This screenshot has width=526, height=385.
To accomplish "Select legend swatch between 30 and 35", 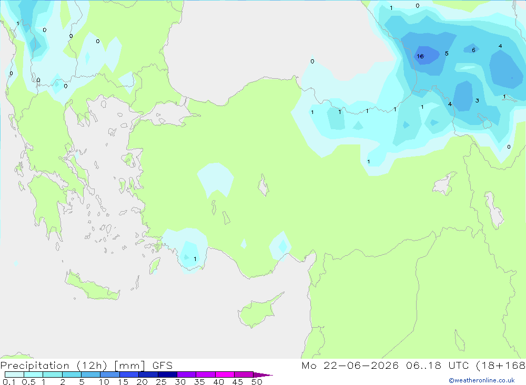I will coord(187,374).
